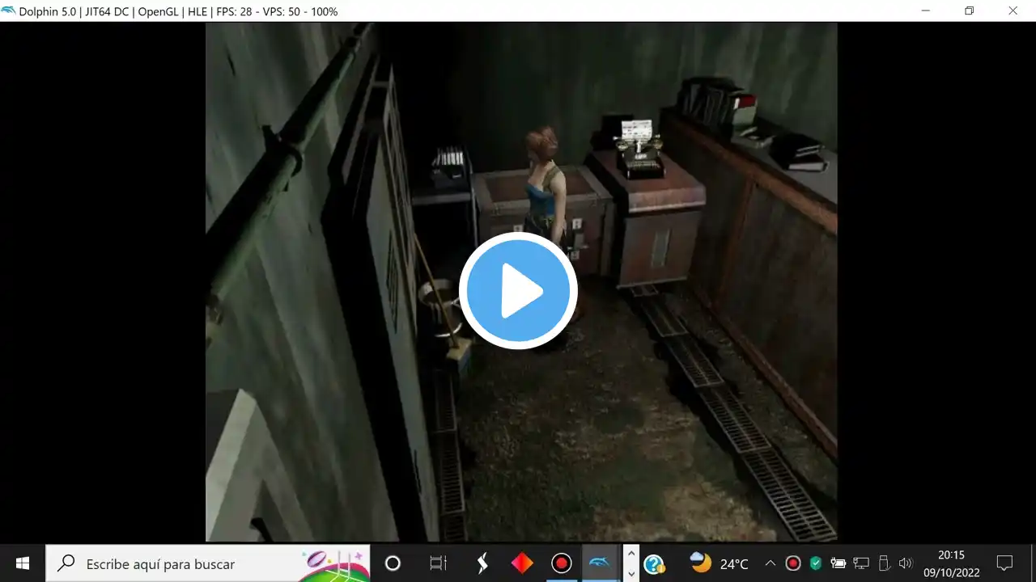The image size is (1036, 582).
Task: Click the taskbar toolbar up arrow
Action: pos(631,555)
